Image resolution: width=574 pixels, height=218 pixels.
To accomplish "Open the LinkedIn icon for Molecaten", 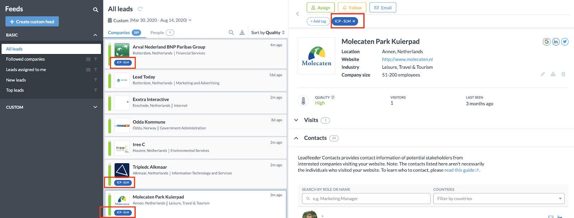I will pos(556,42).
